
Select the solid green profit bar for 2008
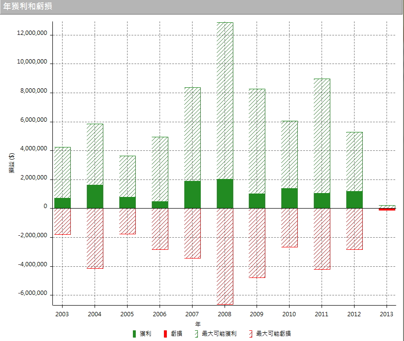(225, 194)
